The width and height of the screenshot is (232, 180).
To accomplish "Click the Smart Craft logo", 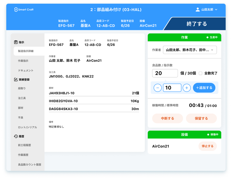I will [24, 10].
